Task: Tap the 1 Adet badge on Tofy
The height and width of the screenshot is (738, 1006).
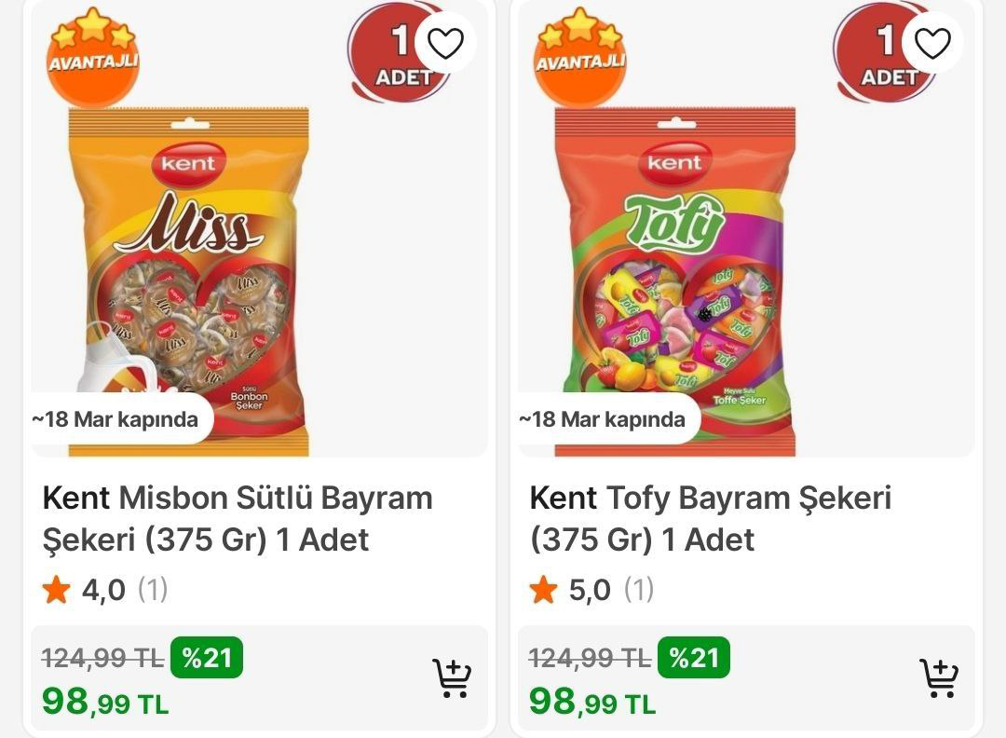Action: [878, 56]
